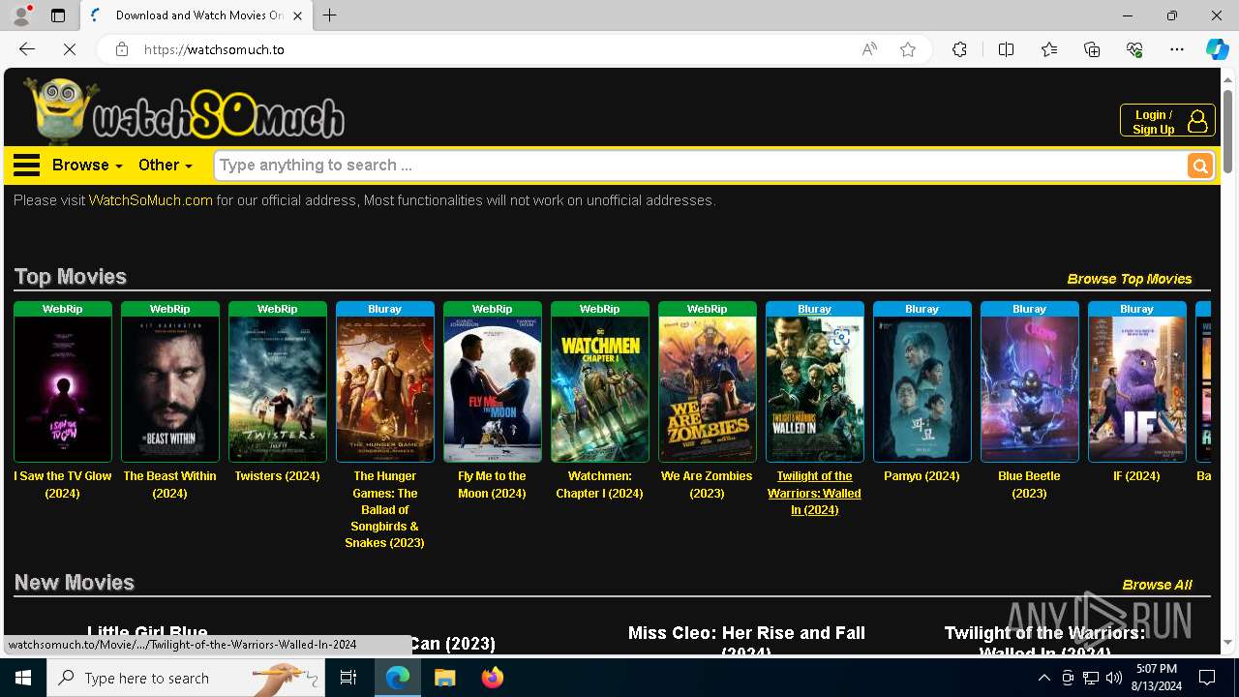Open I Saw the TV Glow (2024) link

63,484
